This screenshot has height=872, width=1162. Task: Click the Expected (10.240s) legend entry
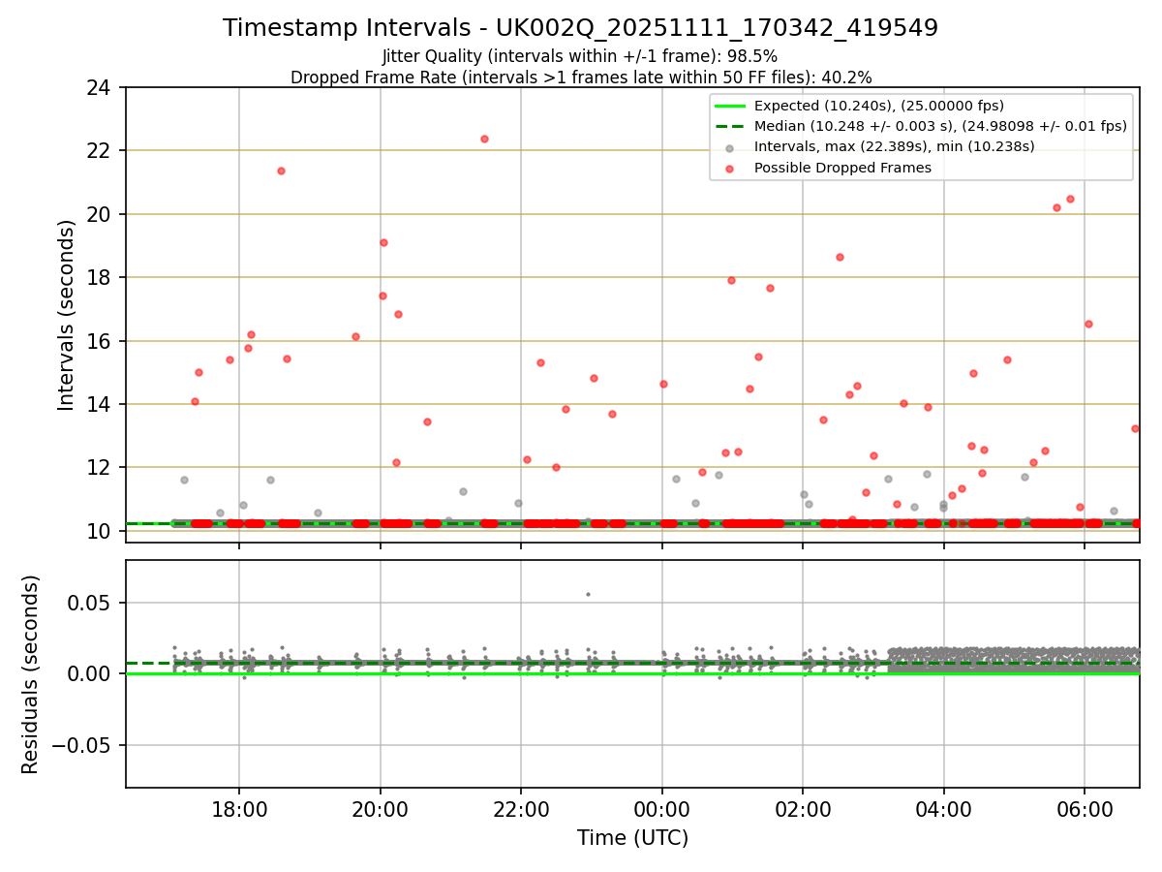(x=878, y=106)
